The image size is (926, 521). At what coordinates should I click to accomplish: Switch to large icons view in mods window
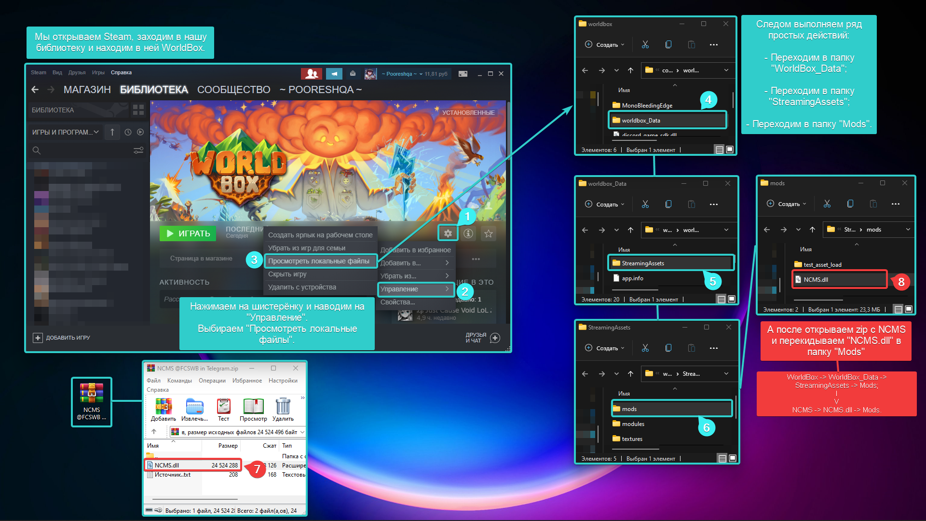click(909, 309)
